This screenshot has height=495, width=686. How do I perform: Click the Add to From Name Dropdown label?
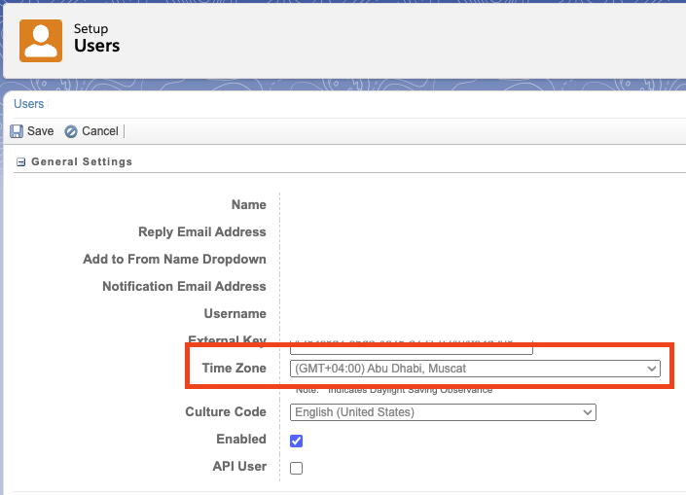174,259
